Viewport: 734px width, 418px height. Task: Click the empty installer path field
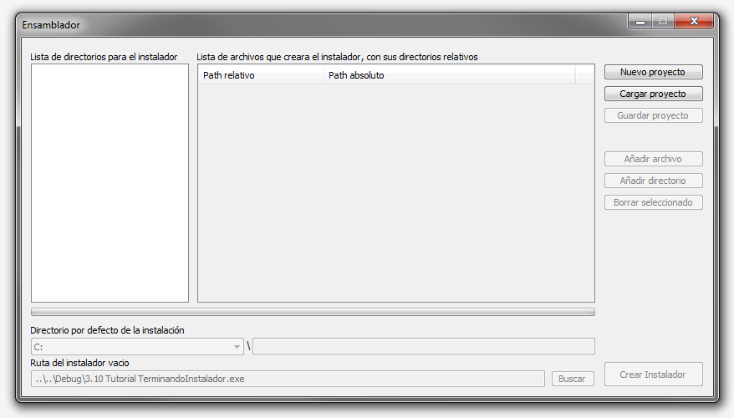tap(288, 379)
